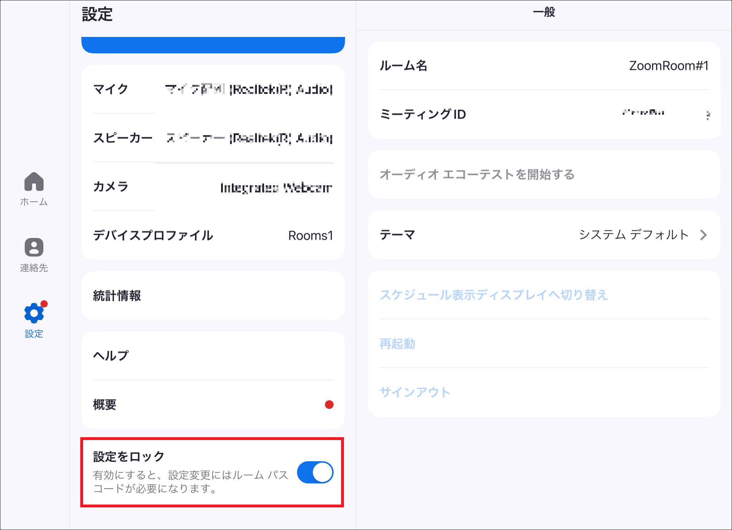The height and width of the screenshot is (530, 732).
Task: Sign out using the サインアウト link
Action: pos(415,392)
